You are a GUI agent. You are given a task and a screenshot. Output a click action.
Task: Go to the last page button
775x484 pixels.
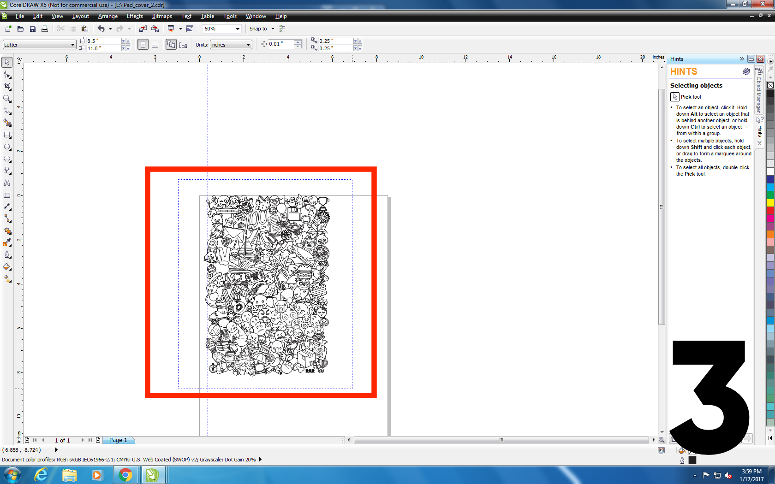(90, 440)
